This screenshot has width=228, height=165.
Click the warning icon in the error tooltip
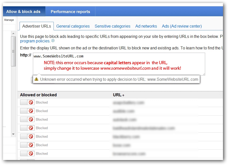[x=36, y=79]
